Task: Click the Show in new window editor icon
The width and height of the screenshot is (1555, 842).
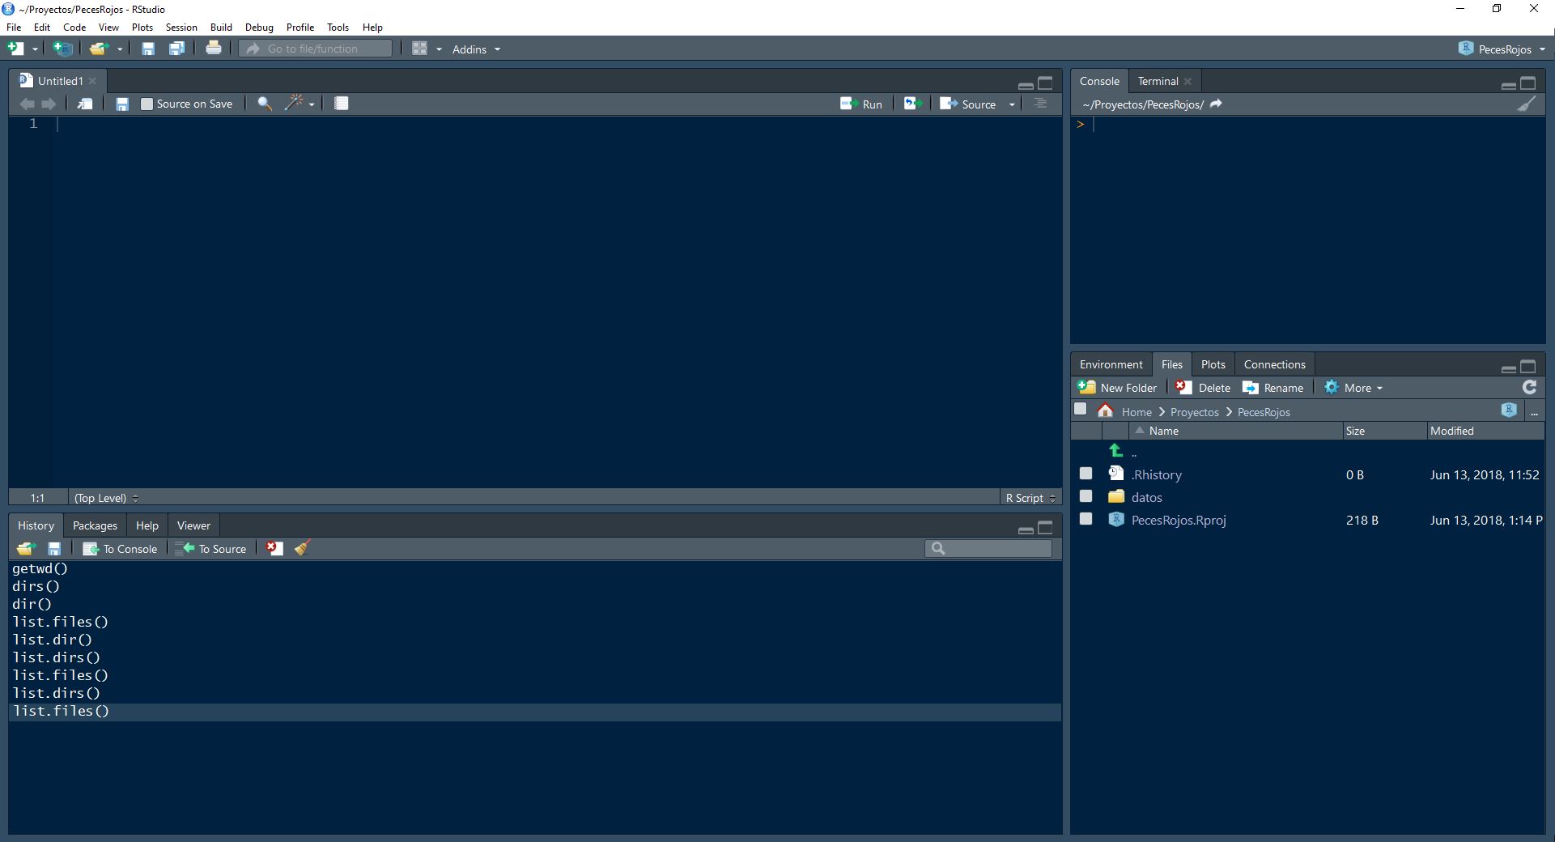Action: coord(84,104)
